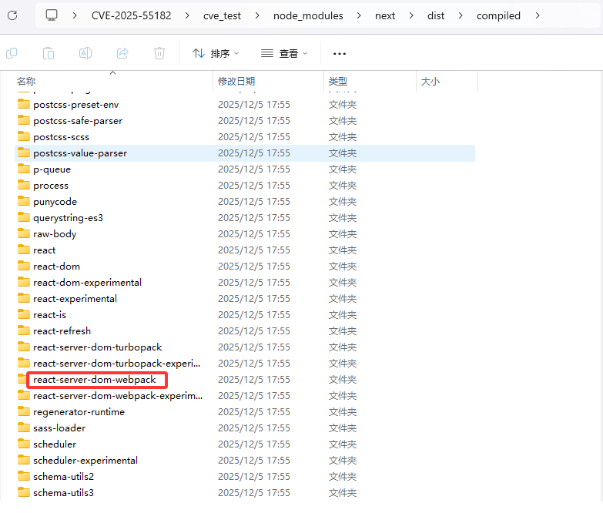The width and height of the screenshot is (603, 513).
Task: Click the 名称 column header
Action: [26, 81]
